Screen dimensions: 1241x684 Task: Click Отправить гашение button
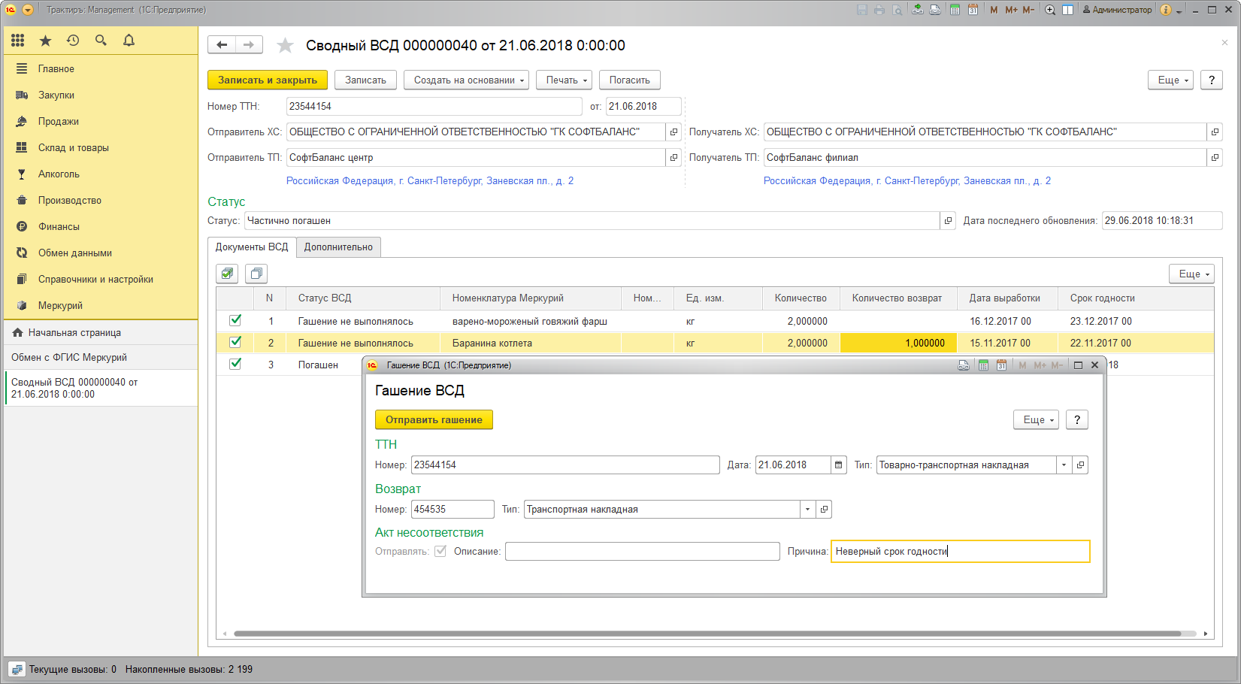pos(434,419)
